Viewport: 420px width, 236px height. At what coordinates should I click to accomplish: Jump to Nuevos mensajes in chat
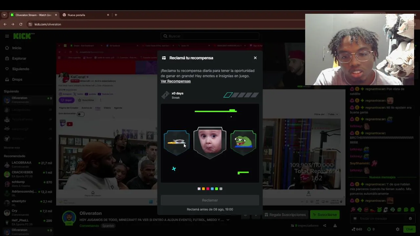point(382,177)
